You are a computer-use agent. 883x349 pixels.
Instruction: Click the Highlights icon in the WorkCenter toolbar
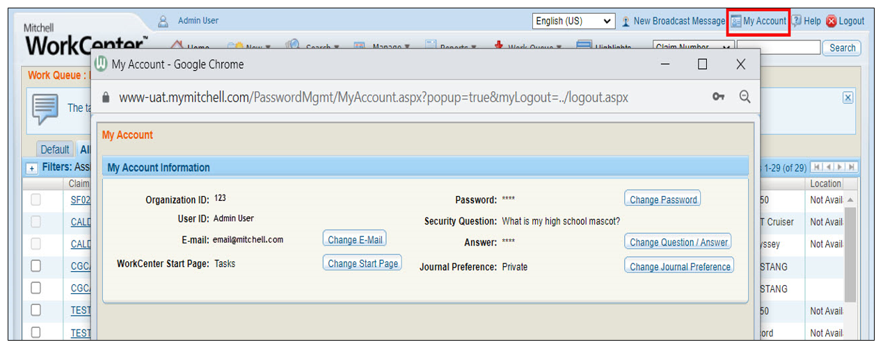pyautogui.click(x=584, y=45)
